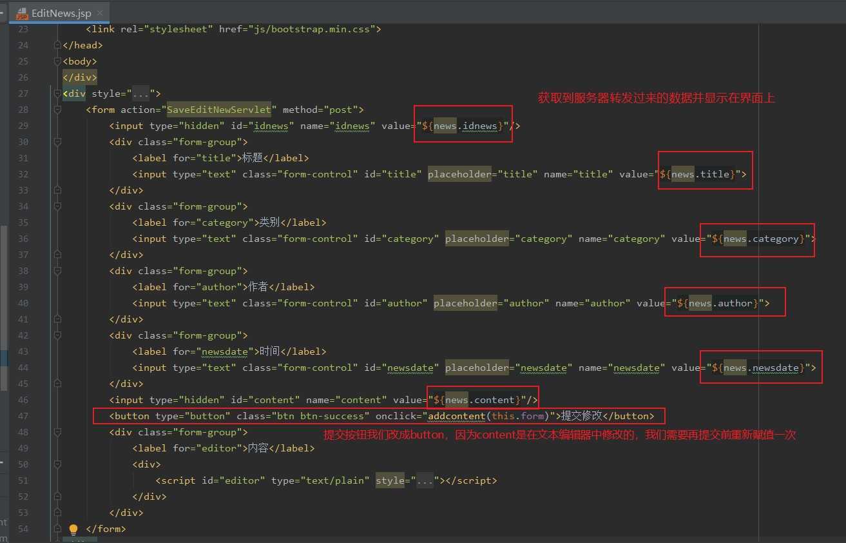Collapse the fold marker at line 38
Viewport: 846px width, 543px height.
coord(57,271)
